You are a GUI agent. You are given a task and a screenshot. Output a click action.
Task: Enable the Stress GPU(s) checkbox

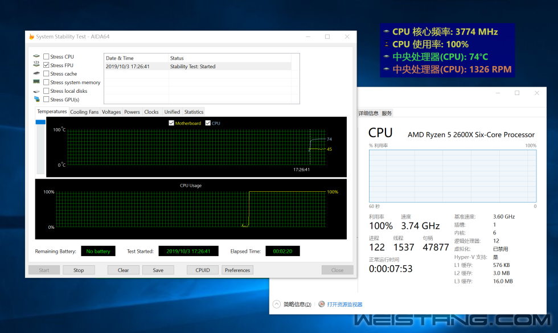tap(46, 99)
